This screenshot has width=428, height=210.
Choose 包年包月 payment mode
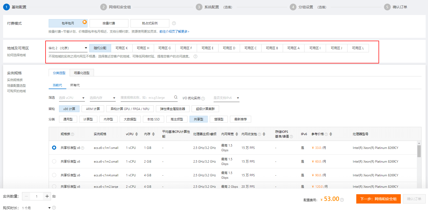pos(68,23)
